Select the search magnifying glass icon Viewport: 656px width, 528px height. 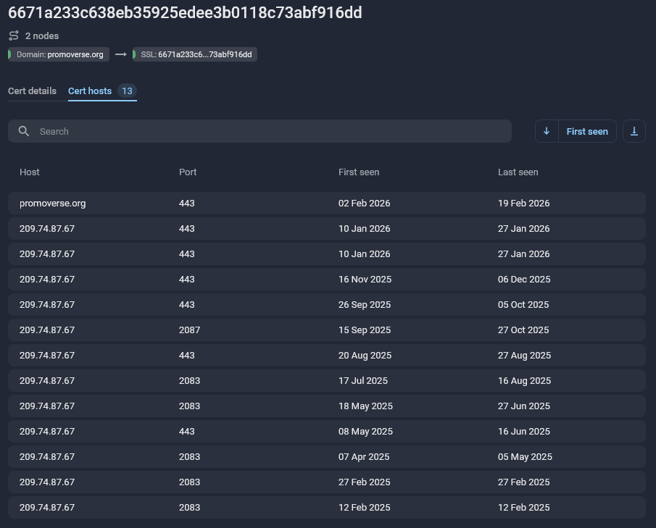[x=24, y=131]
